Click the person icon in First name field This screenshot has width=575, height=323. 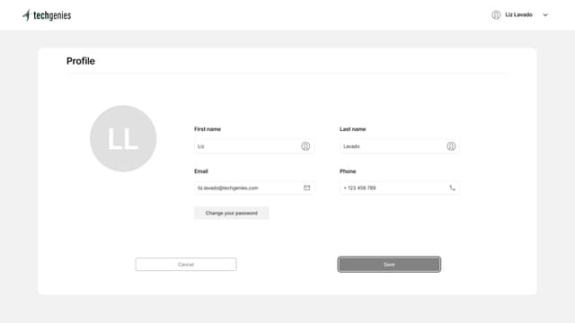[x=305, y=146]
